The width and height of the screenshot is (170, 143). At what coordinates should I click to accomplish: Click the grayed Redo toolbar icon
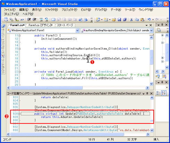[x=157, y=20]
